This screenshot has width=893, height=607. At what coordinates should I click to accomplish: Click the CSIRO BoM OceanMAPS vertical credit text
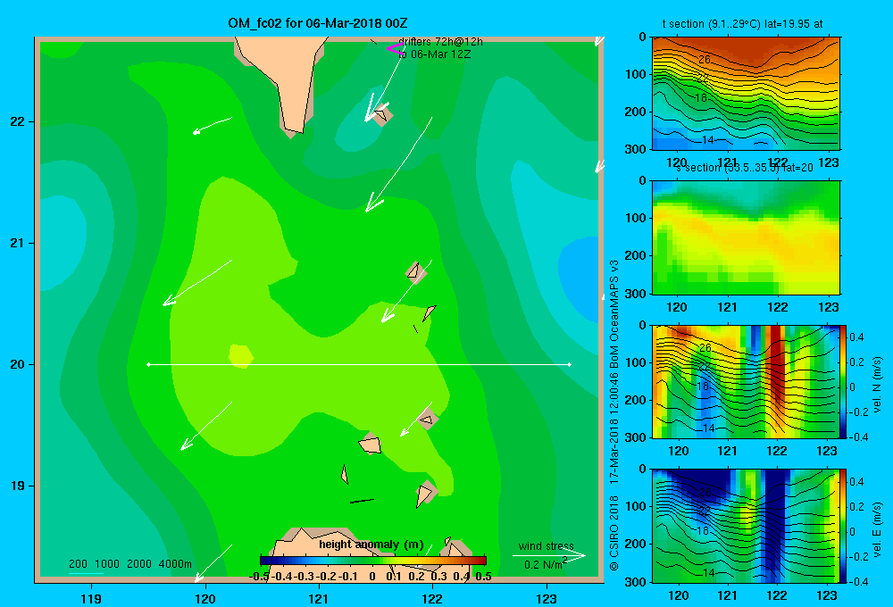click(614, 414)
